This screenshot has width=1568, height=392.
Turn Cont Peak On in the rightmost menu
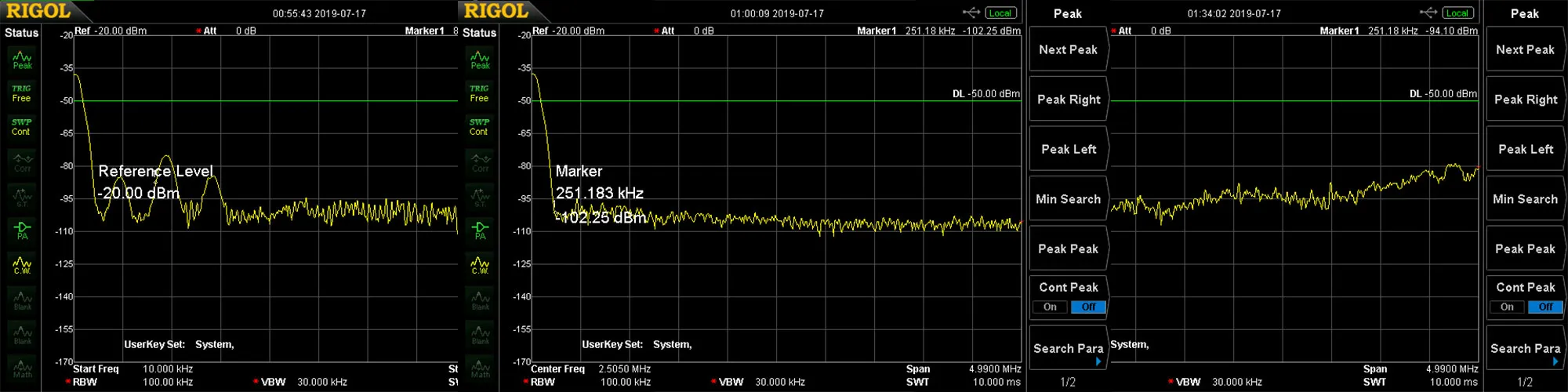pos(1507,307)
